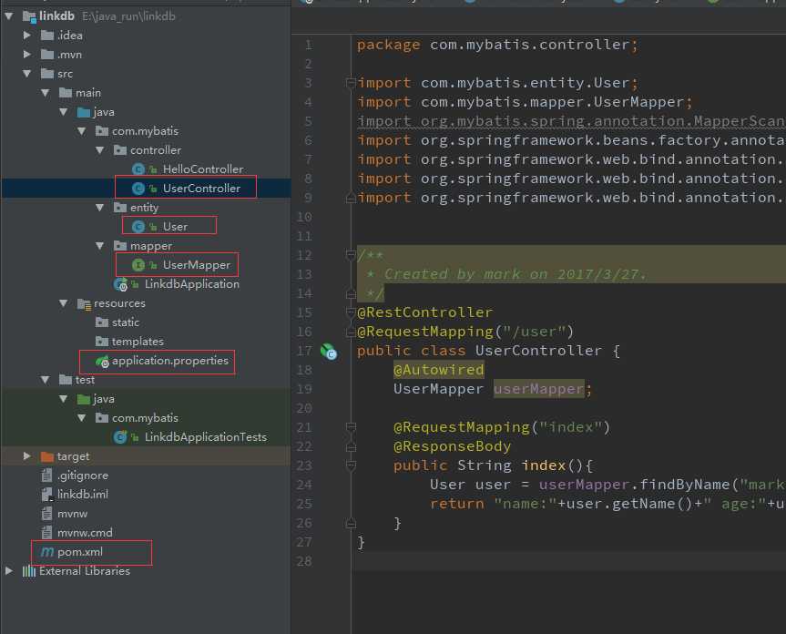
Task: Click the package declaration on line 1
Action: [498, 45]
